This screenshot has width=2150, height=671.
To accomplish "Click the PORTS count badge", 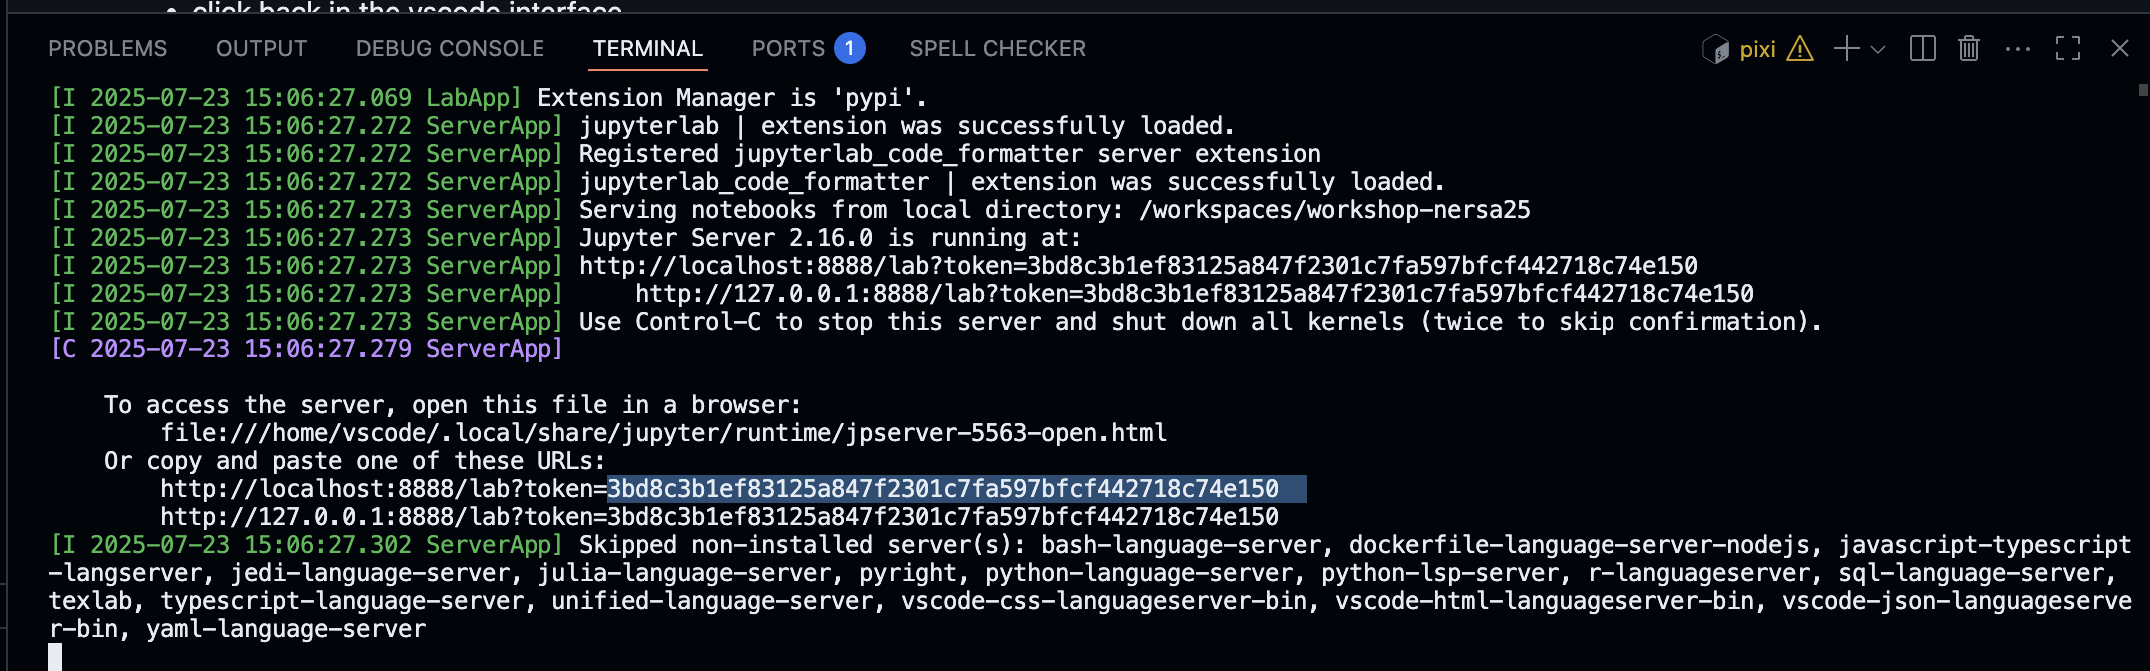I will click(849, 48).
